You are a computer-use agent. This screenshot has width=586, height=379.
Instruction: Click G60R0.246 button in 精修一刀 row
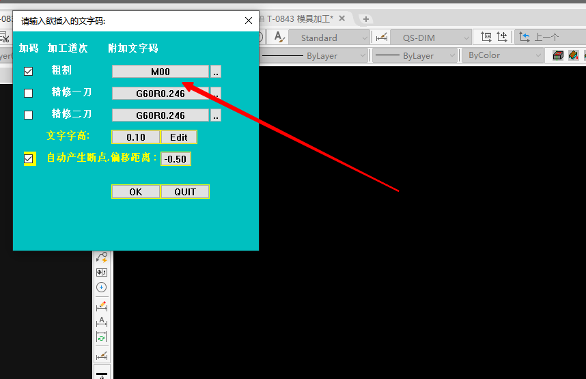[161, 93]
